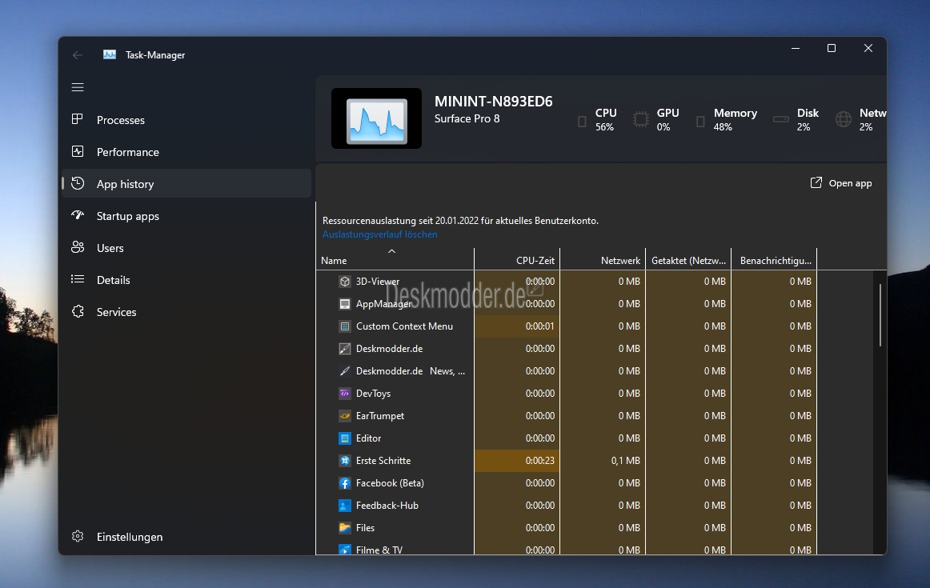Click the performance graph thumbnail

(377, 118)
